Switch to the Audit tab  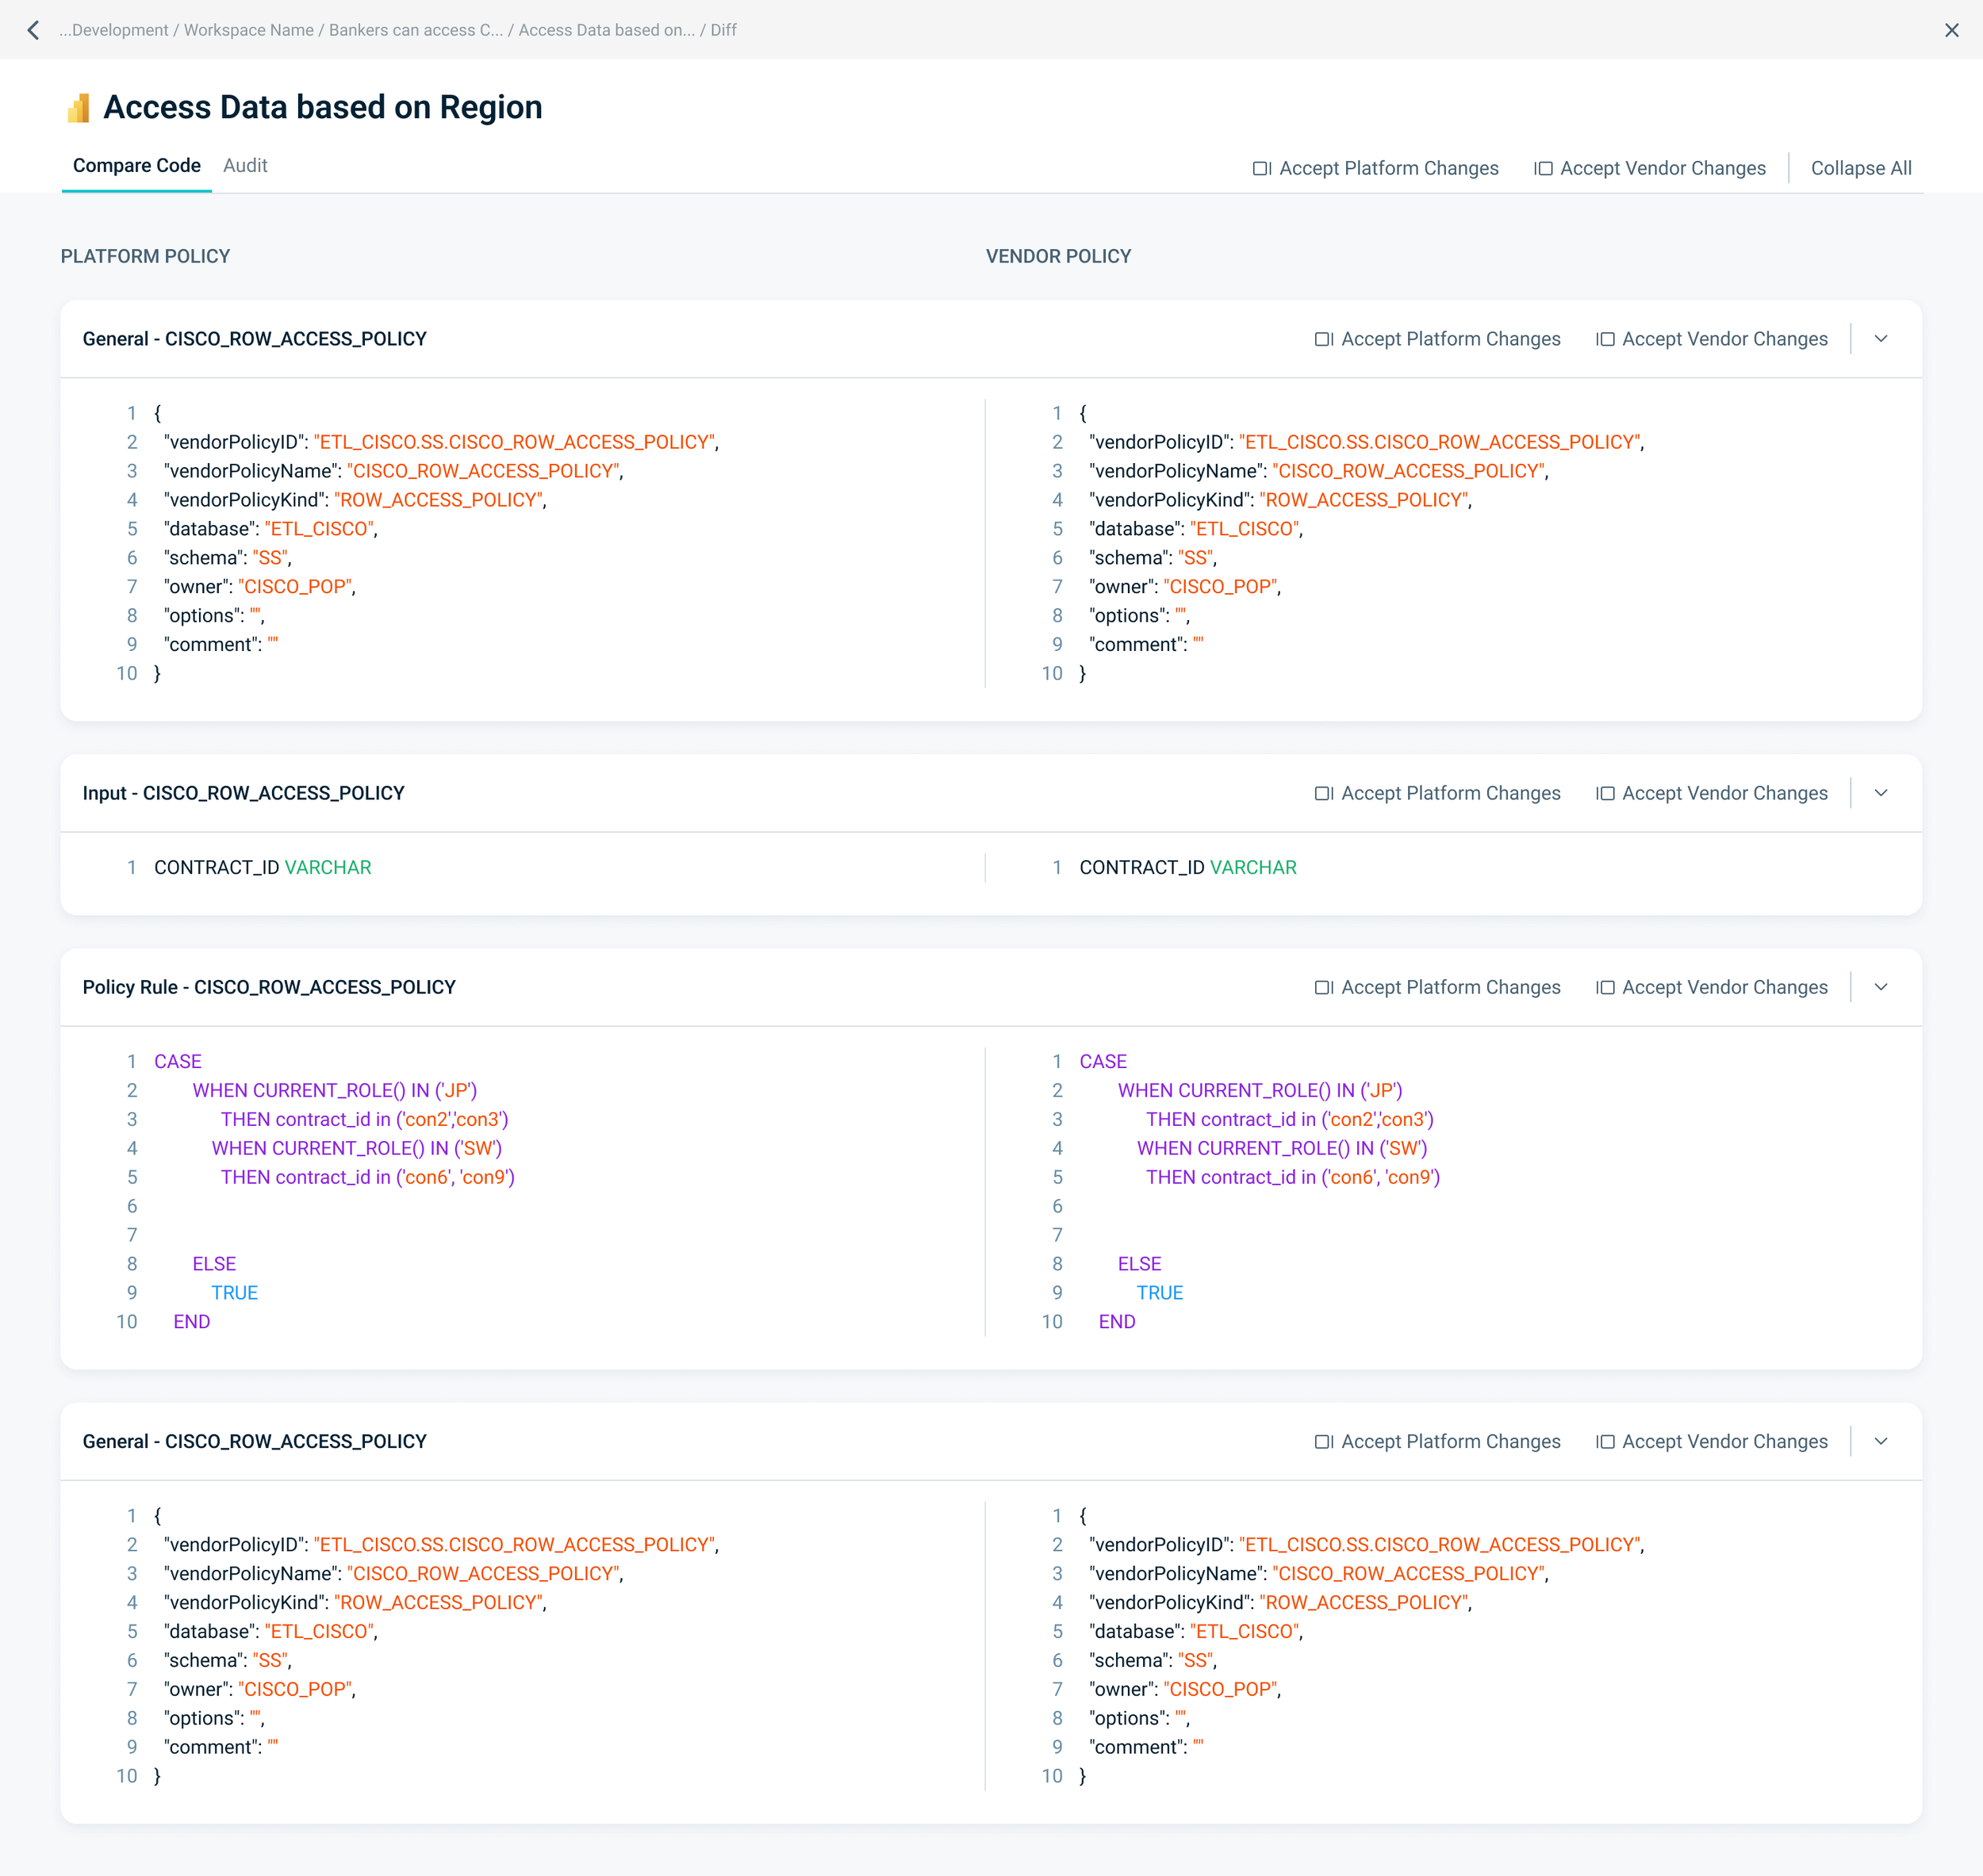click(245, 166)
